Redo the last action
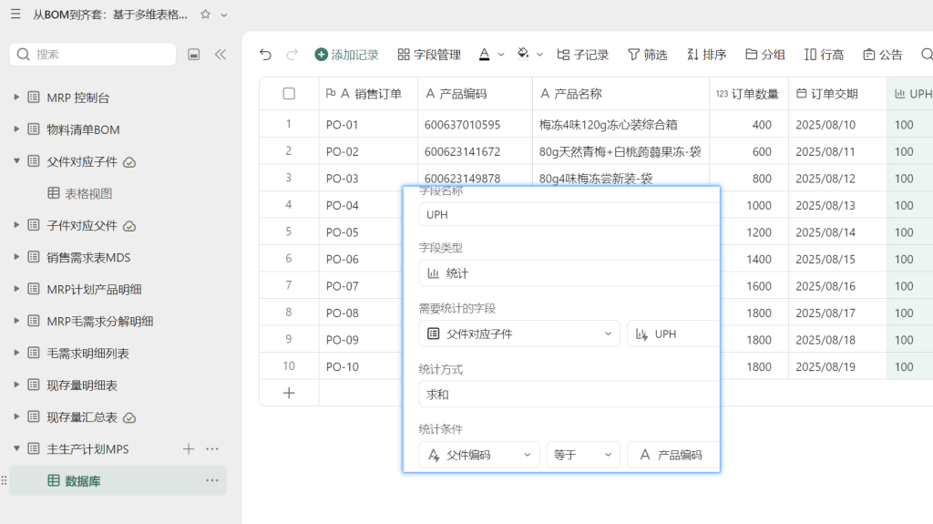This screenshot has width=933, height=524. pos(292,55)
